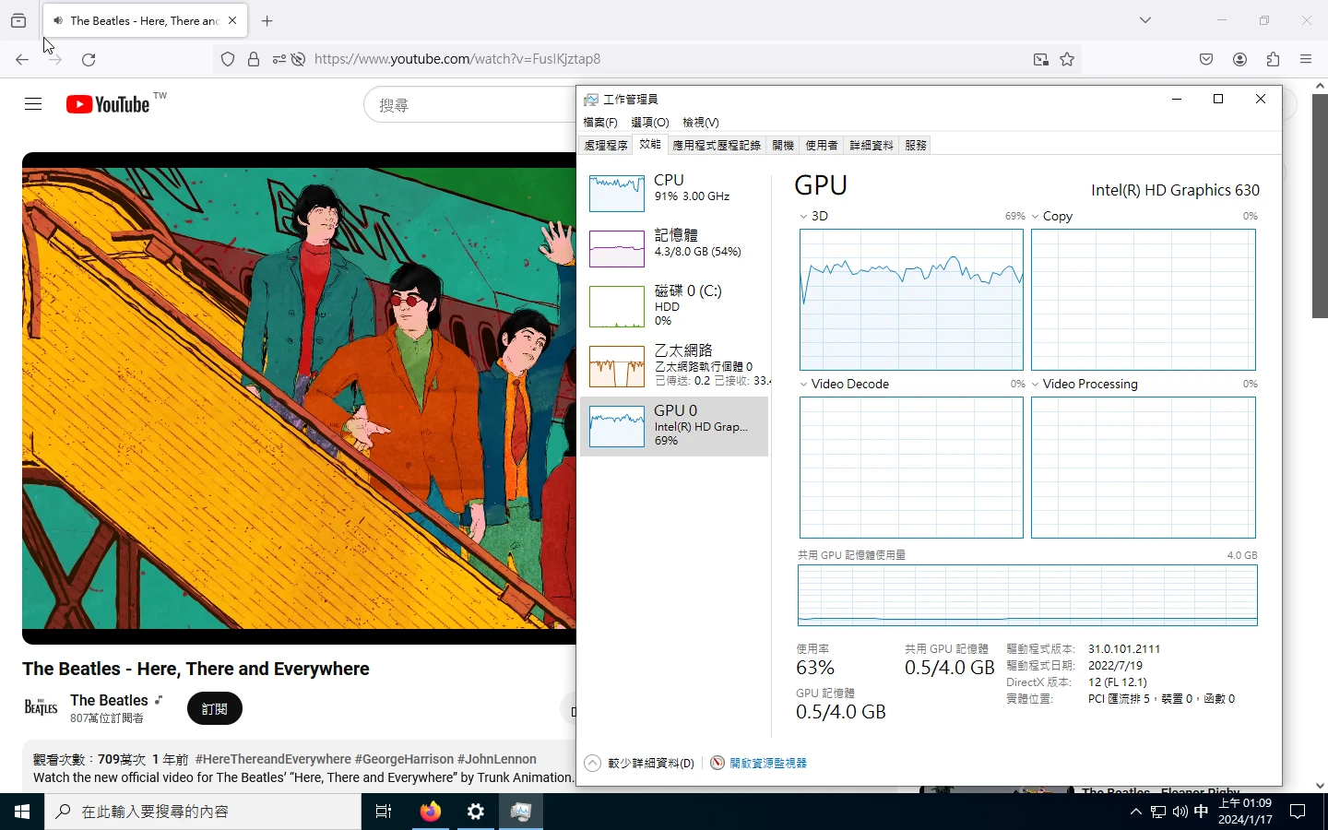
Task: Open Firefox application menu icon
Action: pyautogui.click(x=1306, y=59)
